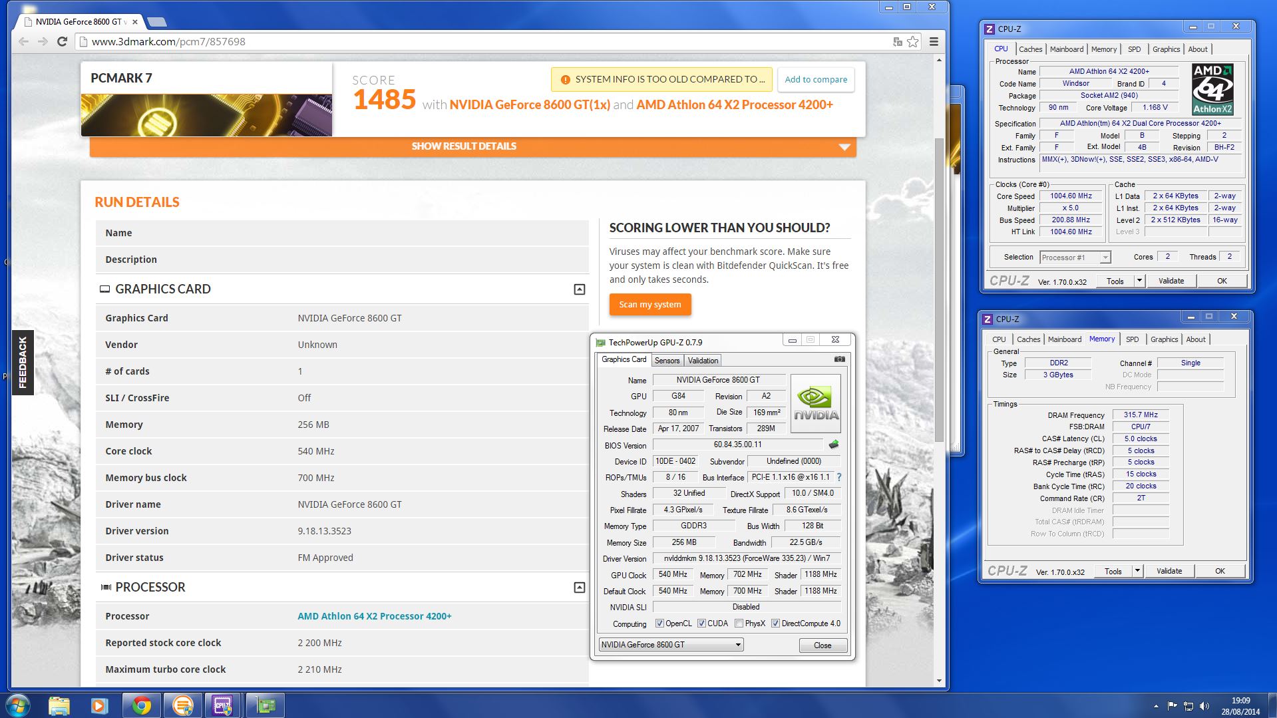Image resolution: width=1277 pixels, height=718 pixels.
Task: Take GPU-Z screenshot with camera icon
Action: tap(840, 359)
